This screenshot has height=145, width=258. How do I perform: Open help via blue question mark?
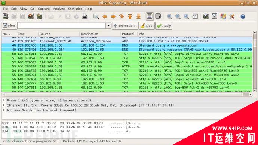243,16
